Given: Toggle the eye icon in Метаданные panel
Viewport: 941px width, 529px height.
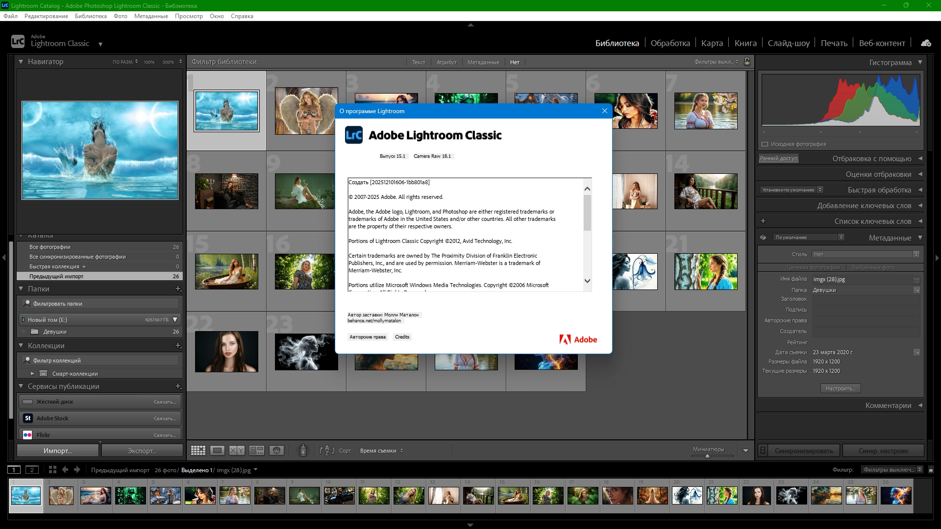Looking at the screenshot, I should (x=763, y=238).
